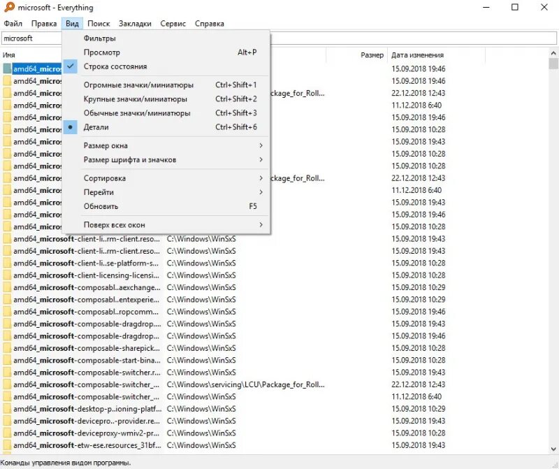The width and height of the screenshot is (559, 469).
Task: Expand the Перейти submenu
Action: tap(166, 192)
